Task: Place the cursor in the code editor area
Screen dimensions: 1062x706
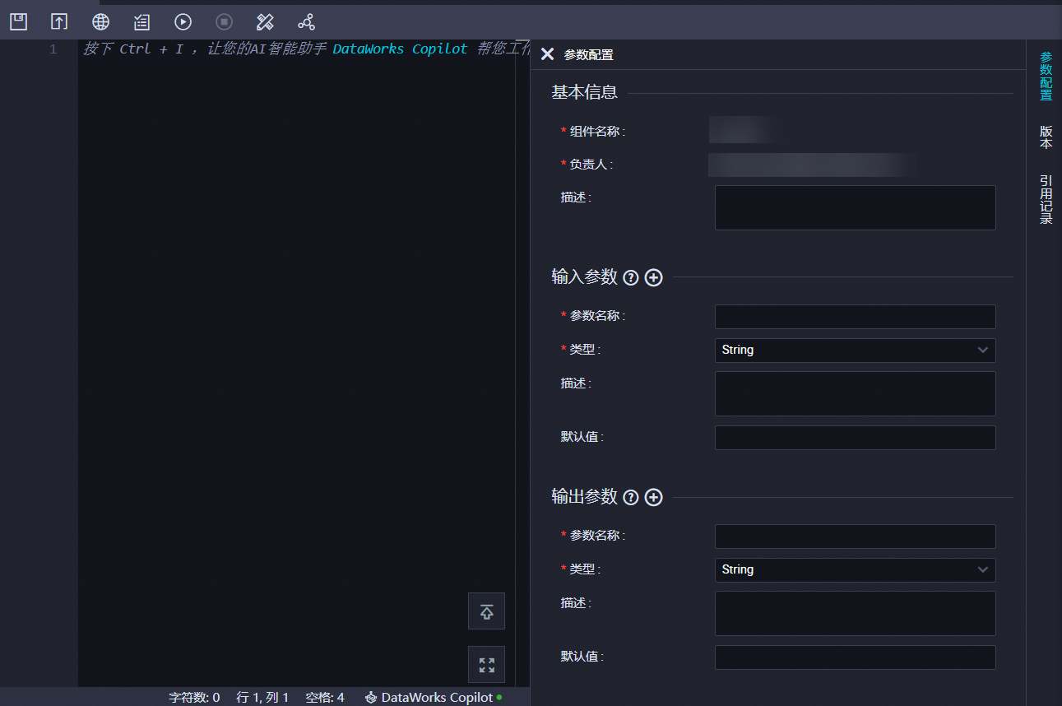Action: 296,362
